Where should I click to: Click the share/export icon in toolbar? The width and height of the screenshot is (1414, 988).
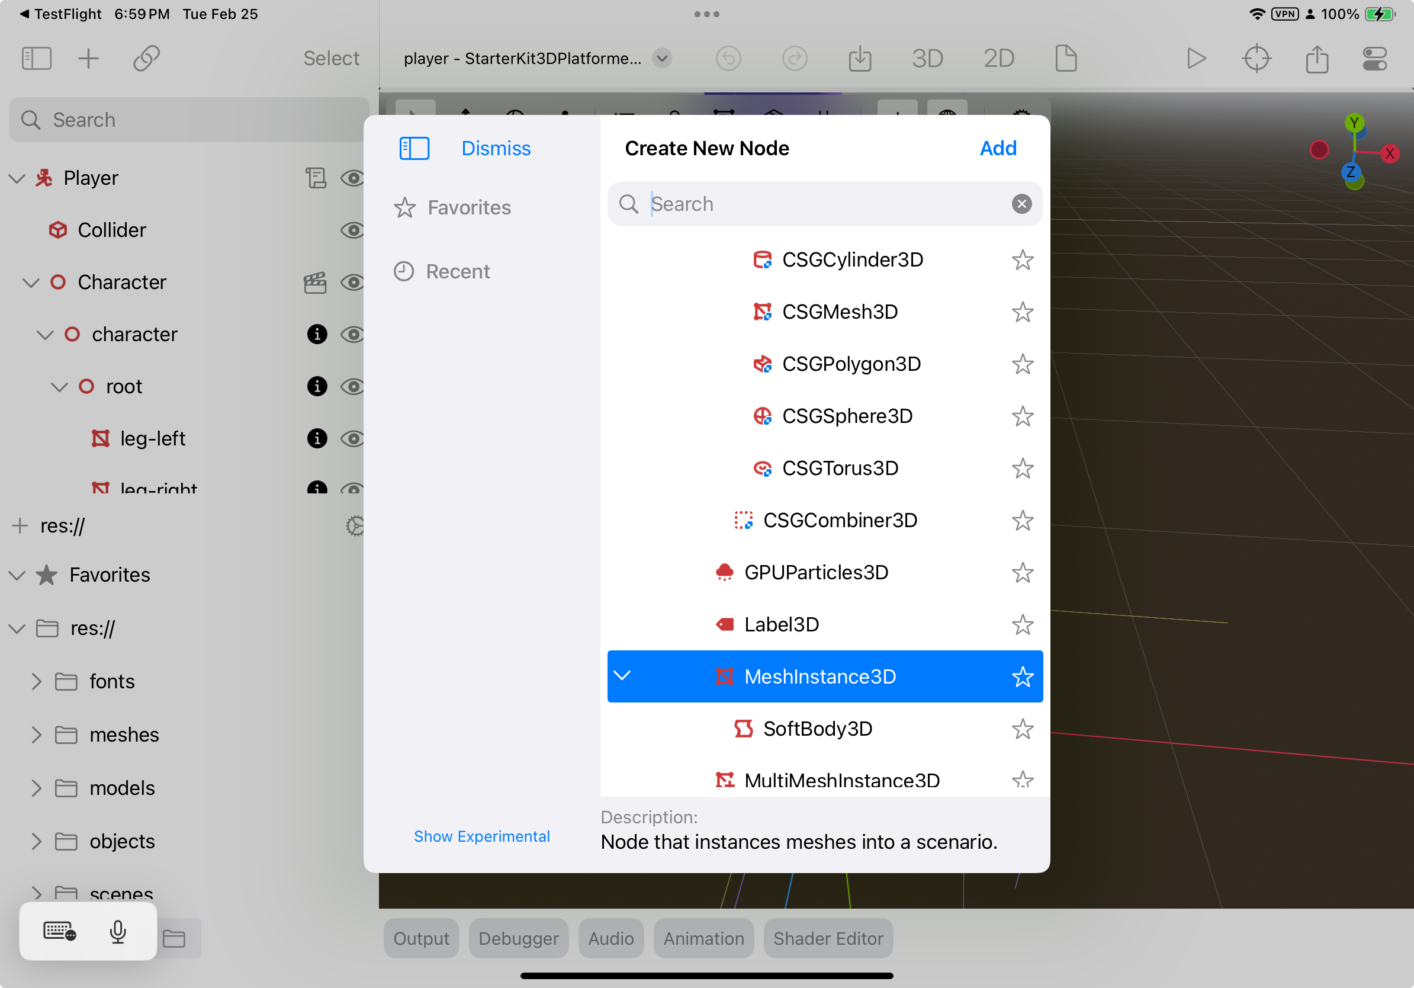[x=1317, y=59]
